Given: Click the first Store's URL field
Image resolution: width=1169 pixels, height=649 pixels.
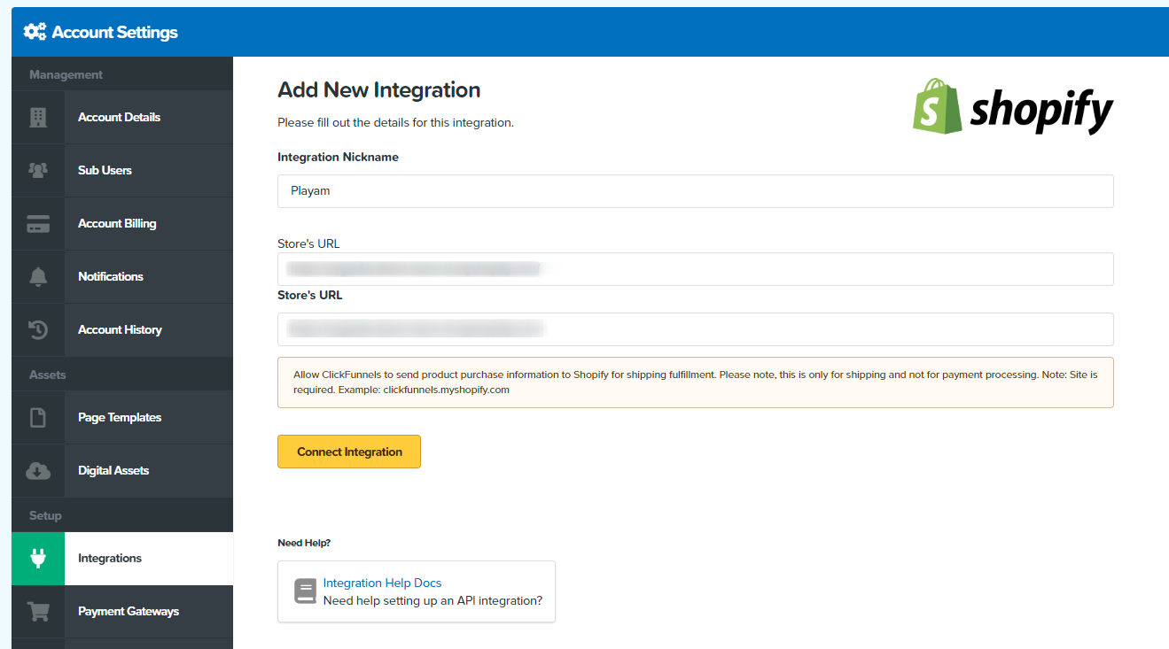Looking at the screenshot, I should 695,269.
